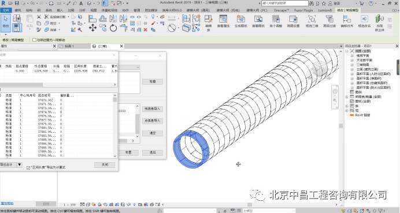This screenshot has width=400, height=213.
Task: Click the 查看属性 ribbon icon
Action: (223, 21)
